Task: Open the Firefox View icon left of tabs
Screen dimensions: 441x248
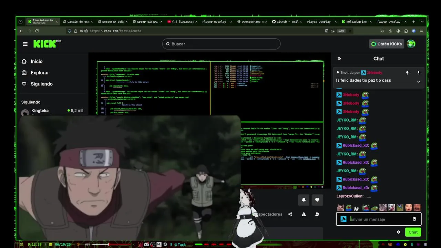Action: [x=20, y=22]
